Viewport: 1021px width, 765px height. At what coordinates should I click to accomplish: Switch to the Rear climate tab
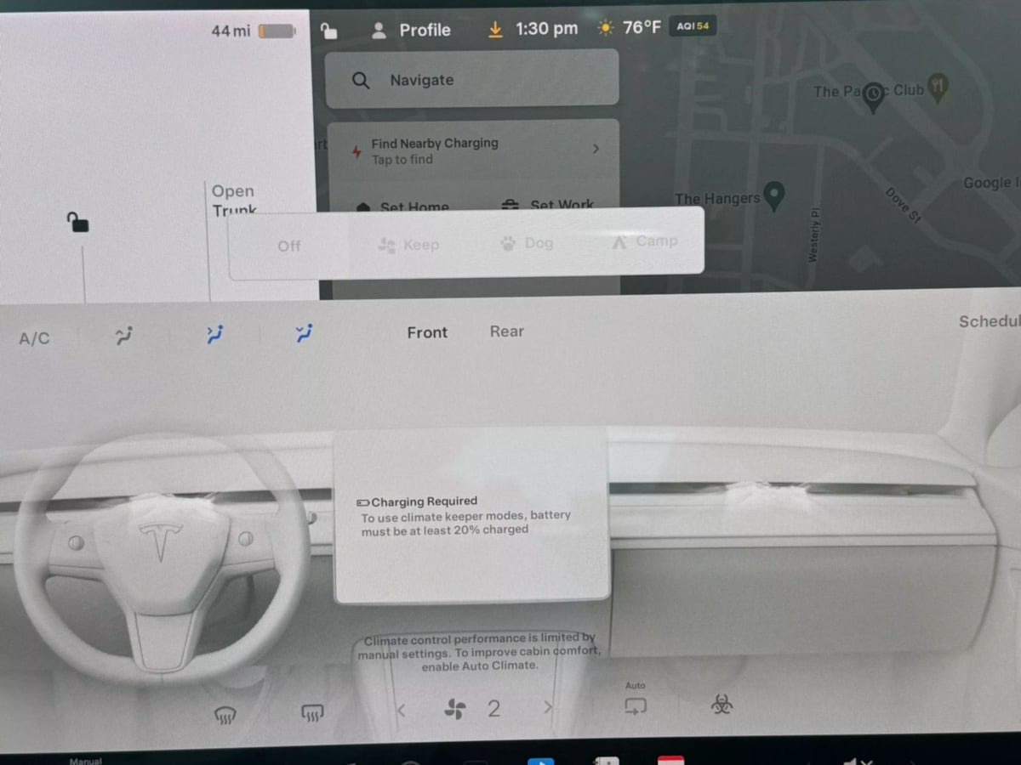coord(506,331)
